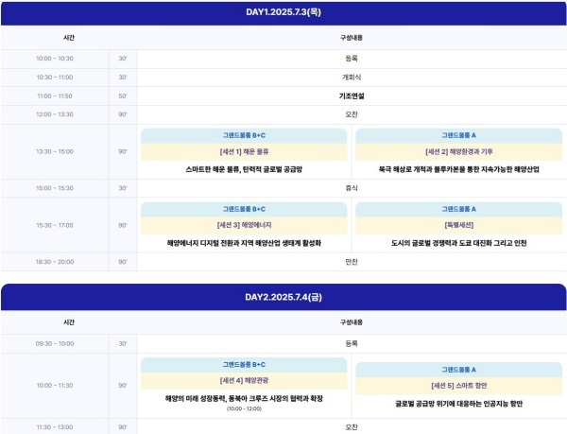This screenshot has width=567, height=434.
Task: Select the [특별세션] label
Action: click(458, 225)
